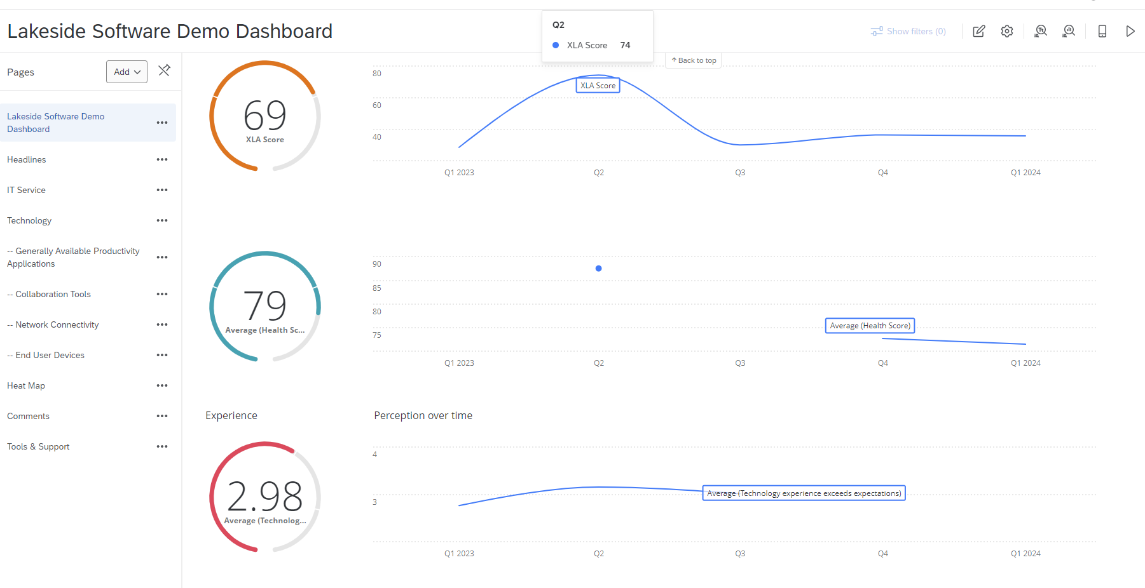Open the IT Service page
The image size is (1145, 588).
click(x=26, y=190)
